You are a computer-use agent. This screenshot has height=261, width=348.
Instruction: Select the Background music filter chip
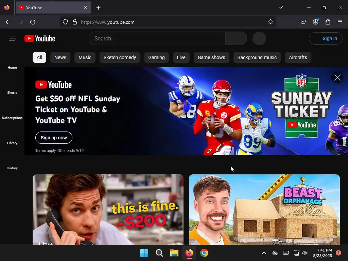pyautogui.click(x=257, y=57)
